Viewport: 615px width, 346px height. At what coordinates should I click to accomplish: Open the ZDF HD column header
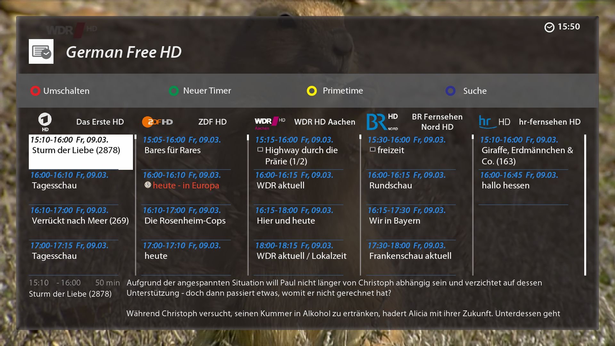point(212,122)
